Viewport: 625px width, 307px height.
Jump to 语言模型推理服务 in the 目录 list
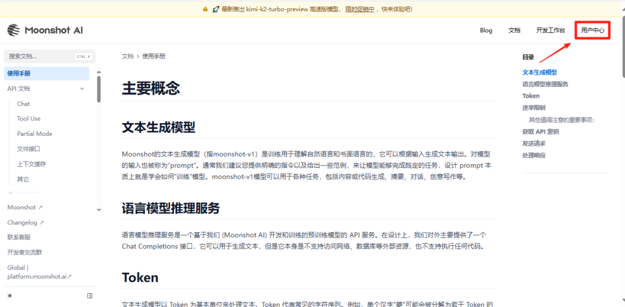(x=545, y=84)
